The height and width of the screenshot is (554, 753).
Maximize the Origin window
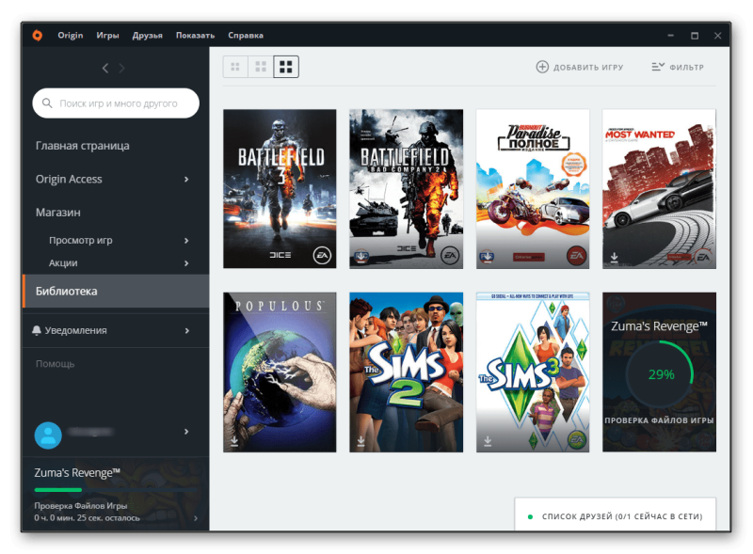coord(695,36)
